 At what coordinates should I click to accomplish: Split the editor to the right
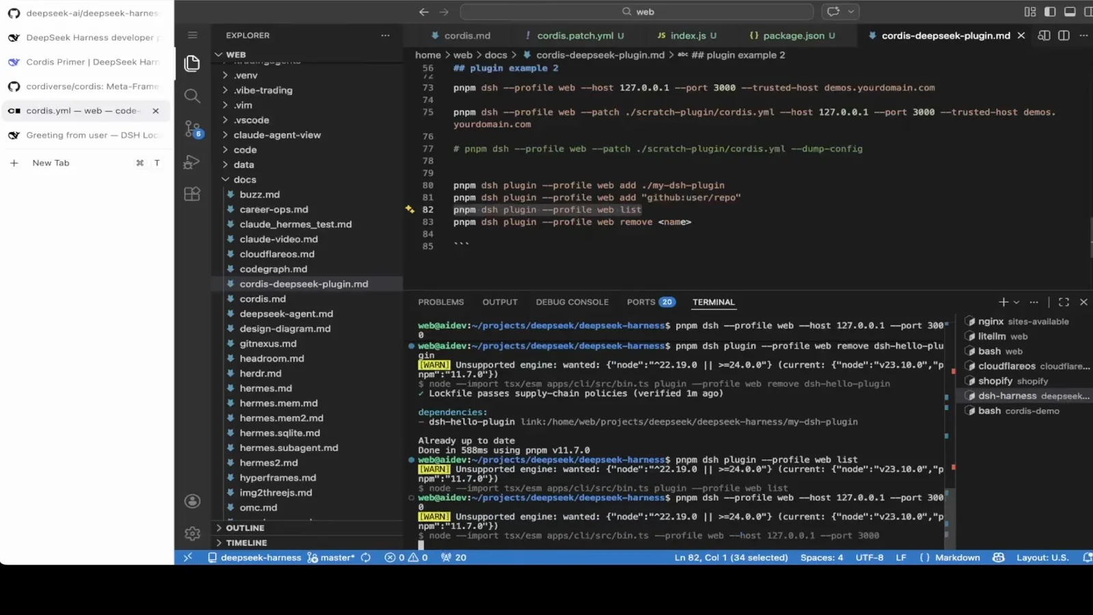pyautogui.click(x=1064, y=36)
